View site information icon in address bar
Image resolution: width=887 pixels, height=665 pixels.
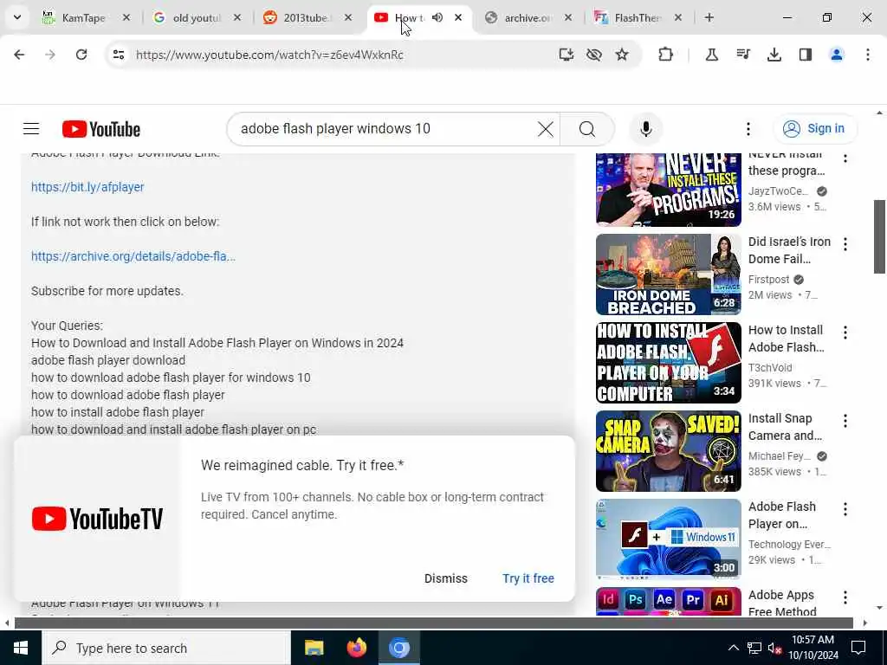(x=118, y=55)
